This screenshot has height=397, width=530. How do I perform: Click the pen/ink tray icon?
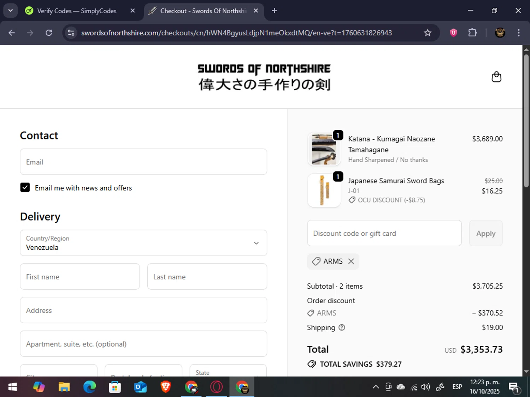[x=440, y=387]
